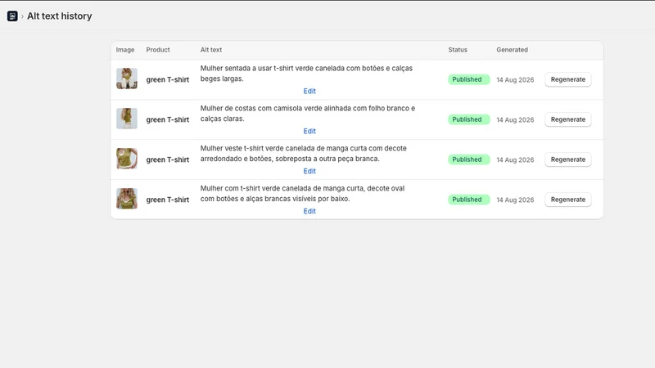Viewport: 655px width, 368px height.
Task: Select product name in 'Mulher sentada' row
Action: click(x=168, y=79)
